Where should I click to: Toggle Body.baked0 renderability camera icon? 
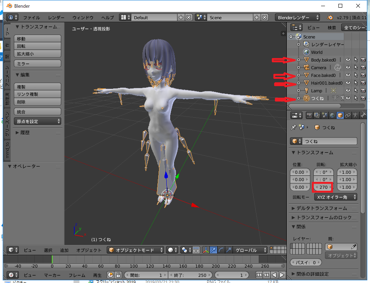click(363, 60)
